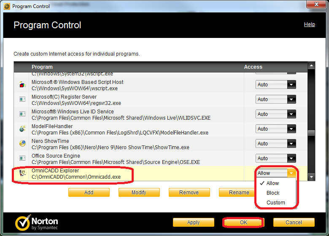Viewport: 329px width, 236px height.
Task: Click the path 'C:\OmniCADD\Common\Omnicadd.exe'
Action: (x=76, y=177)
